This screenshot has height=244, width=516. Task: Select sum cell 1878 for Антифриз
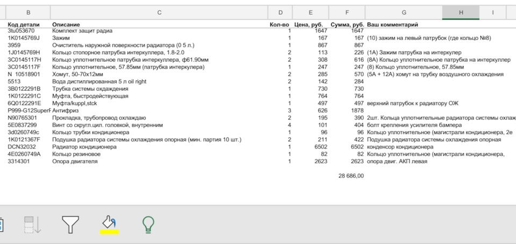357,110
